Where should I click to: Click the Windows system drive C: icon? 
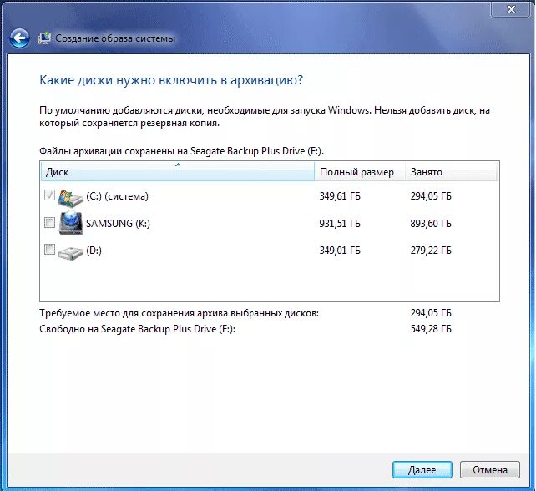[x=70, y=197]
